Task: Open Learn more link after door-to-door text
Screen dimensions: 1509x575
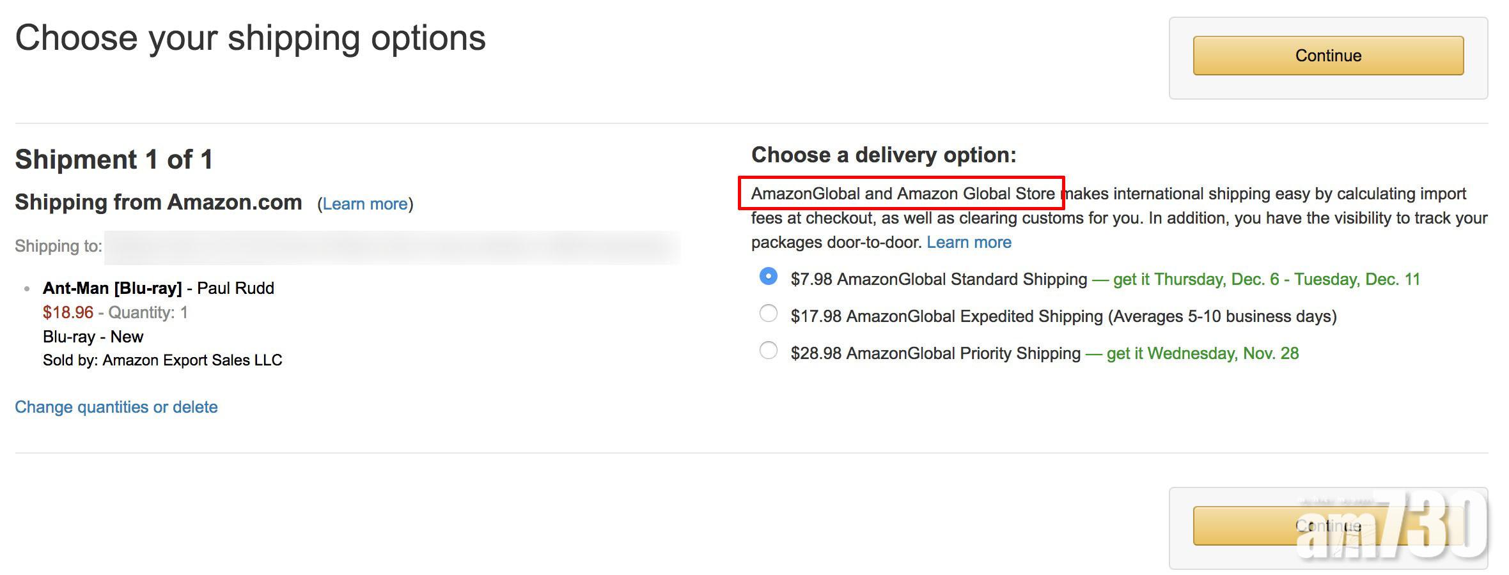Action: [x=969, y=242]
